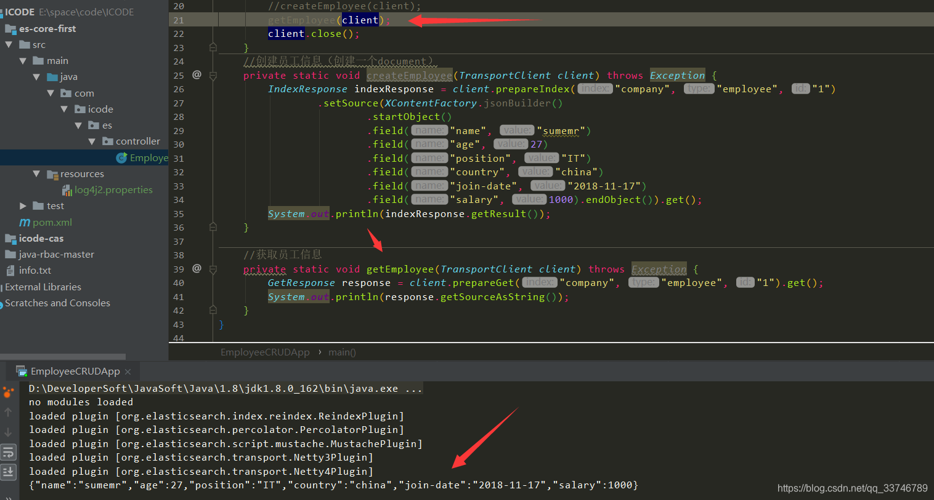Click the main folder icon

pyautogui.click(x=38, y=60)
